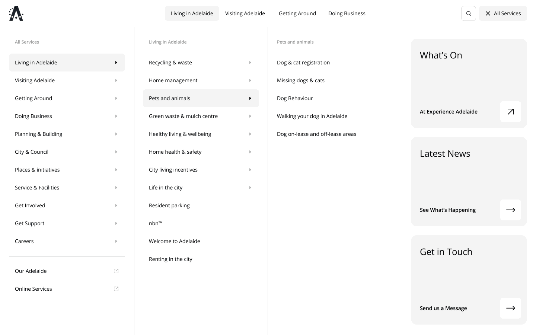Expand the Get Support arrow
The width and height of the screenshot is (536, 335).
point(116,223)
